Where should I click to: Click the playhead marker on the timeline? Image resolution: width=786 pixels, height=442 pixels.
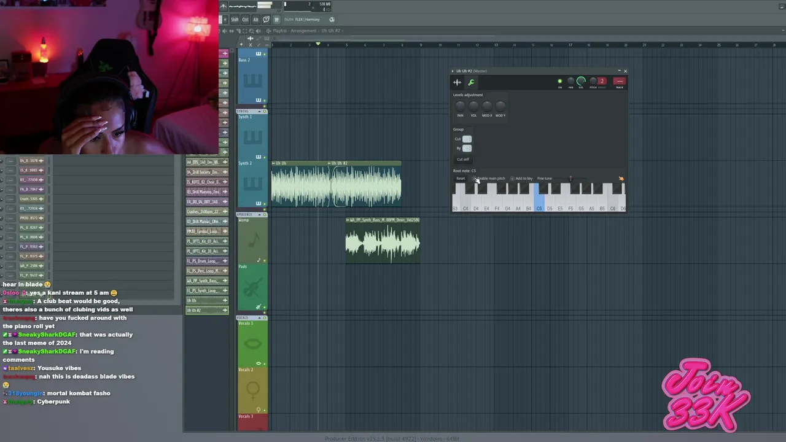pos(318,44)
